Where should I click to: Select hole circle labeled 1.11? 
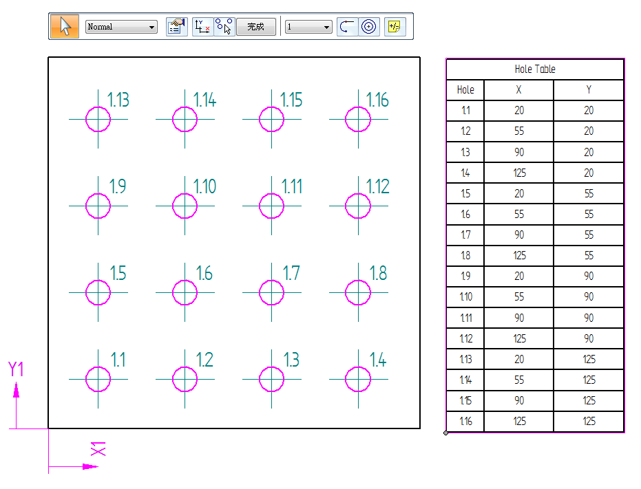pos(271,206)
